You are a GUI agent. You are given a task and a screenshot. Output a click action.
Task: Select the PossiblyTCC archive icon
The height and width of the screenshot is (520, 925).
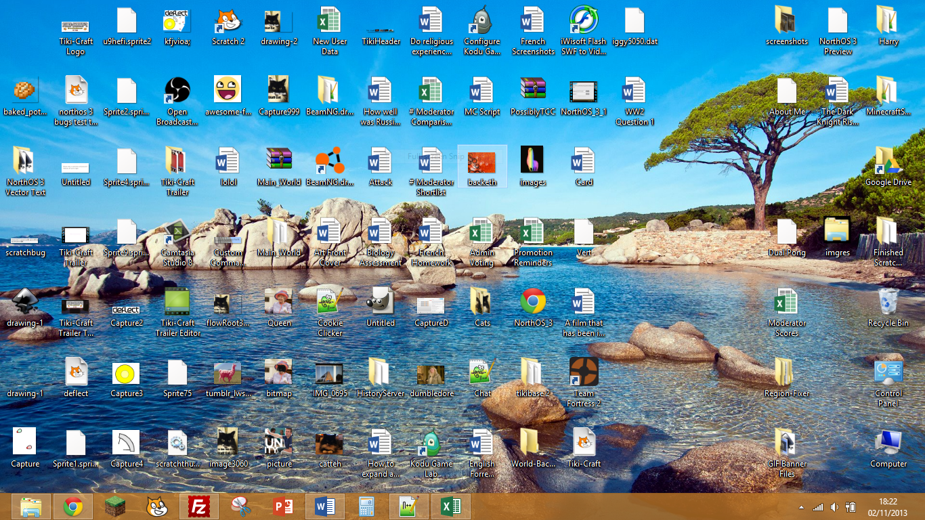click(533, 97)
